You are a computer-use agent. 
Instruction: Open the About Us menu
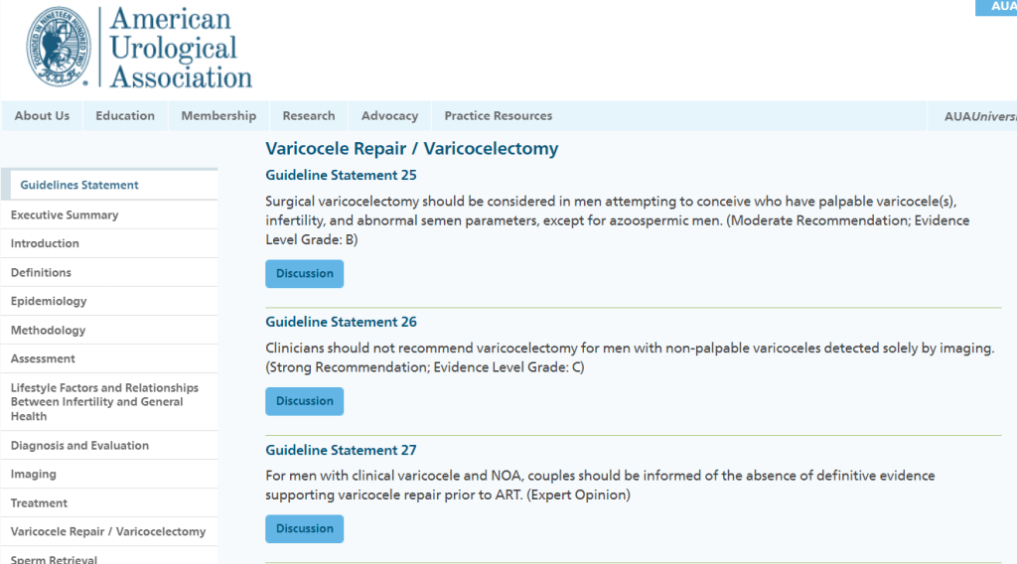(42, 116)
